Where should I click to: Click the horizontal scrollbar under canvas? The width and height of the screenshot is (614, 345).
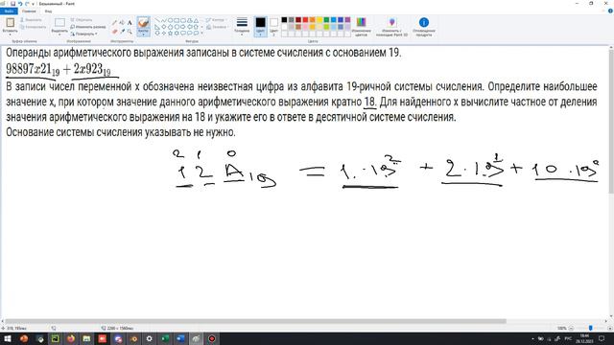(255, 321)
